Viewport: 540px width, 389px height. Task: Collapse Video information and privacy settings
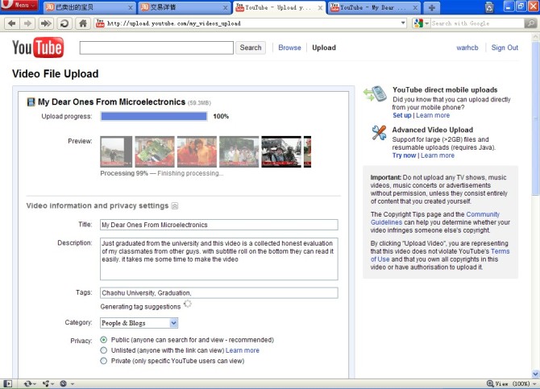(x=175, y=206)
